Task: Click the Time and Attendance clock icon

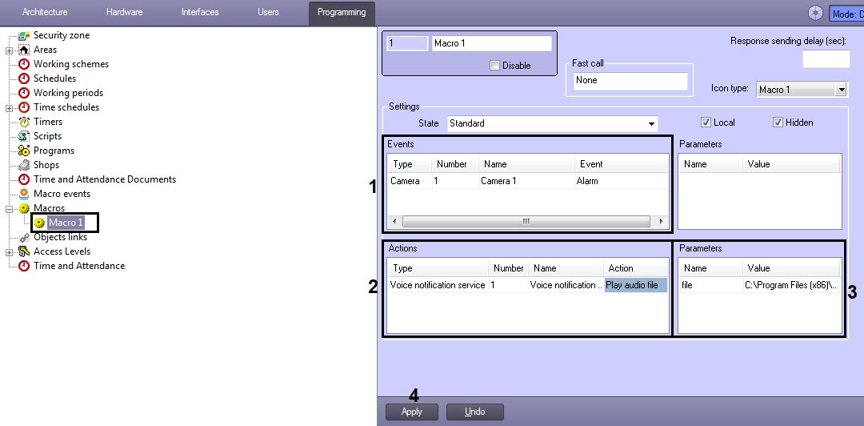Action: 24,265
